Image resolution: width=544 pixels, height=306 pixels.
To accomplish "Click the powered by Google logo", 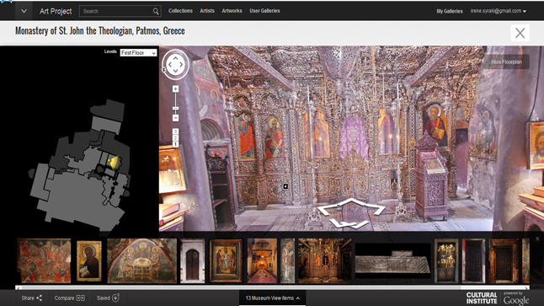I will (516, 298).
